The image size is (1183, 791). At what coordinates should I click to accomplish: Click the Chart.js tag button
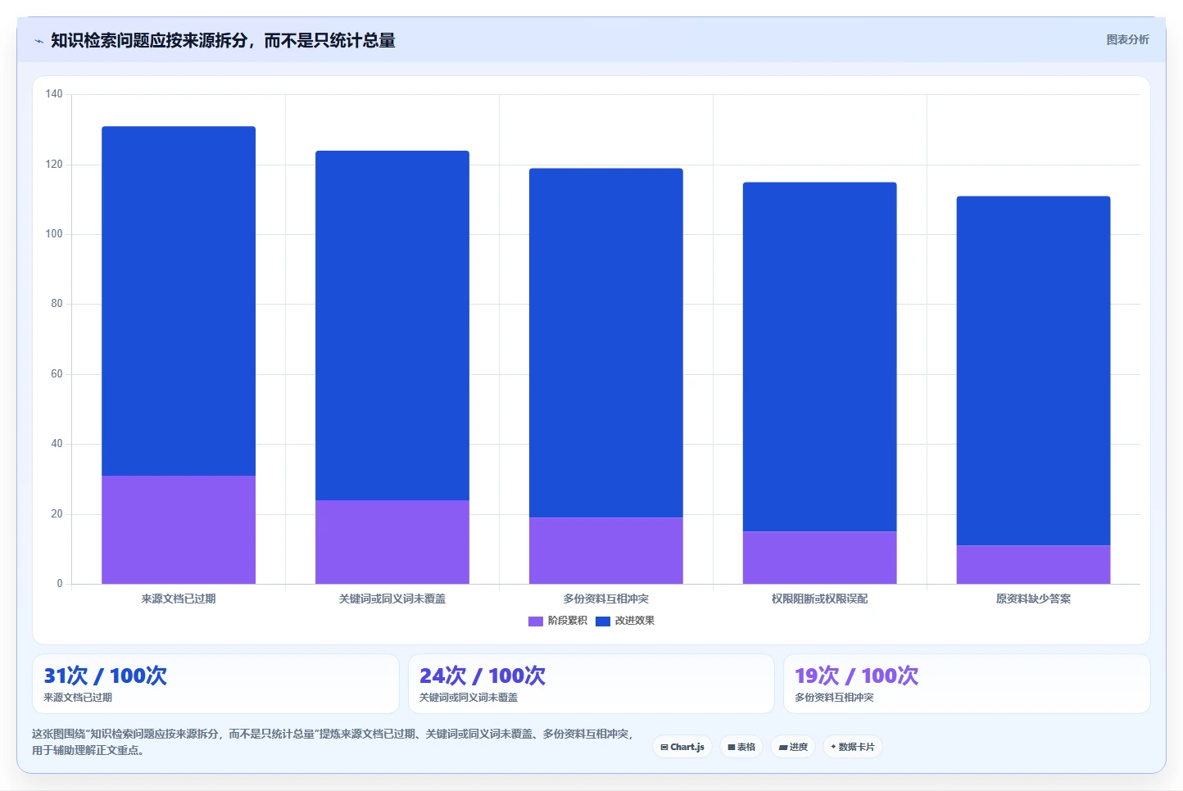click(682, 747)
